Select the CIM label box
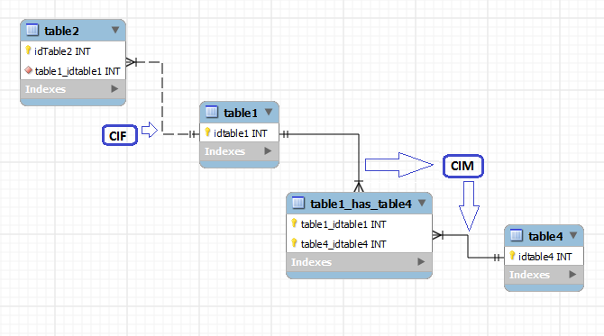 (x=463, y=167)
